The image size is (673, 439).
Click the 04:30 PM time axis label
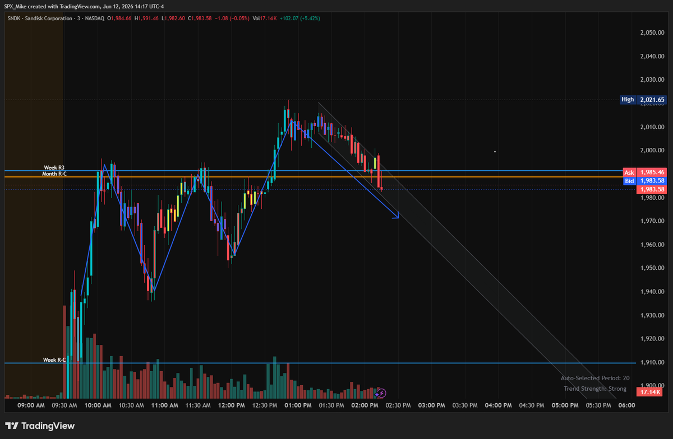[x=532, y=405]
